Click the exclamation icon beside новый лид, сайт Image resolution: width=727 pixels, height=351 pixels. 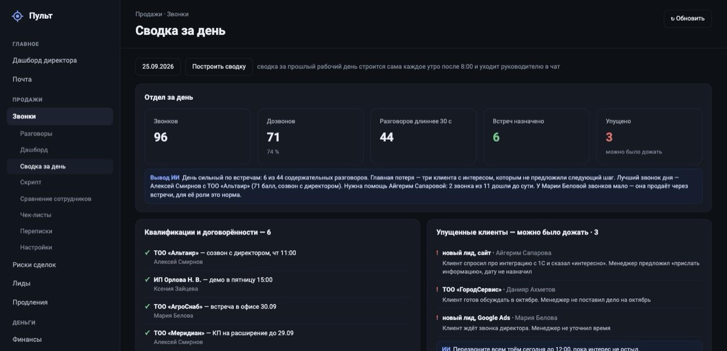click(x=437, y=253)
